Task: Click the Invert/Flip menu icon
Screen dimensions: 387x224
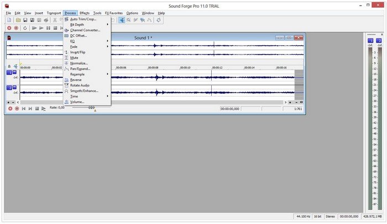Action: pyautogui.click(x=66, y=52)
